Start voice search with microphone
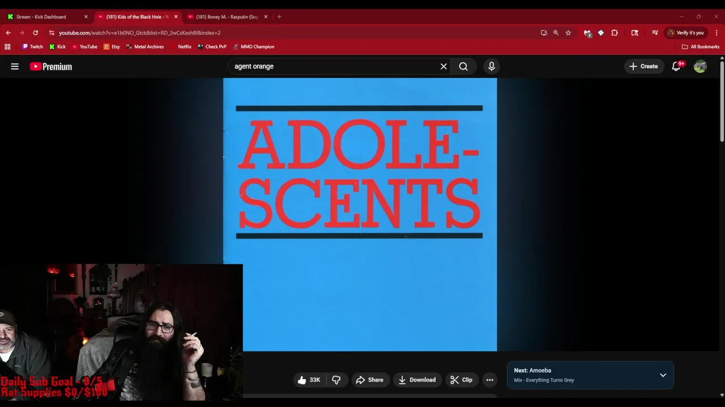 point(492,67)
